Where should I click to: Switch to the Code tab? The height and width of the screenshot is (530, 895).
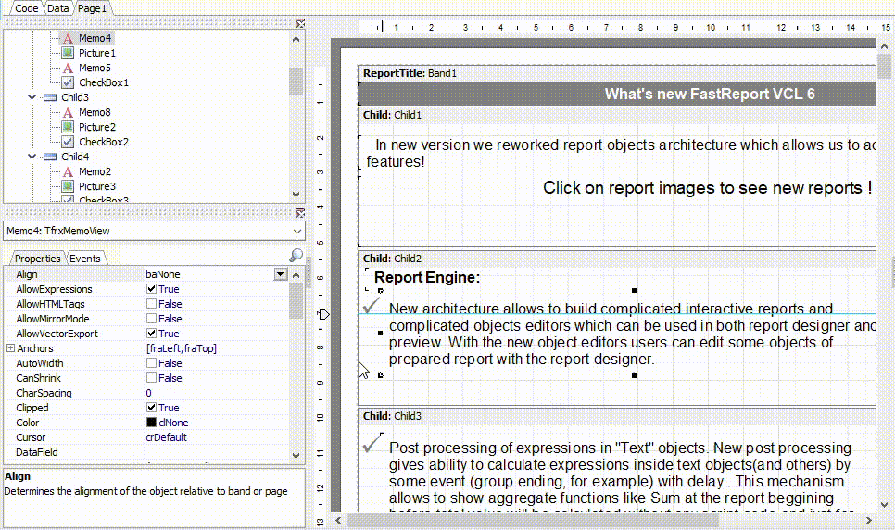pos(26,8)
